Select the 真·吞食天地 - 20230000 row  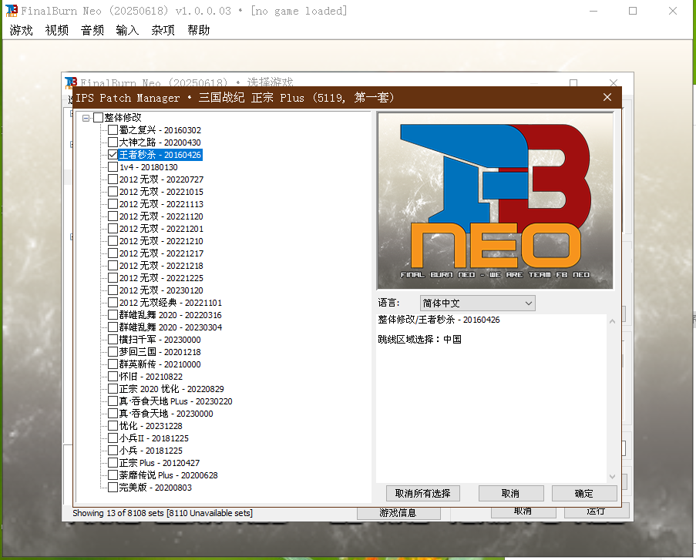pyautogui.click(x=166, y=414)
